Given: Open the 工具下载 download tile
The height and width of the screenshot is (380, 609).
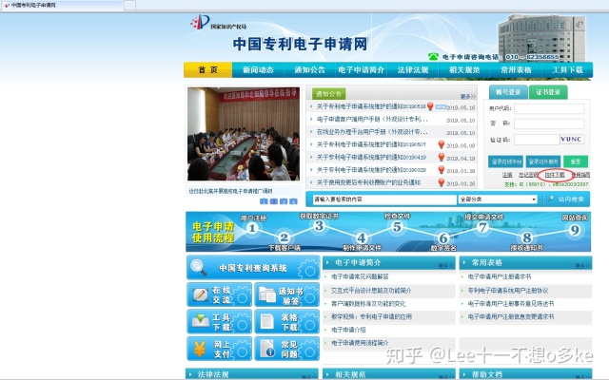Looking at the screenshot, I should point(220,322).
